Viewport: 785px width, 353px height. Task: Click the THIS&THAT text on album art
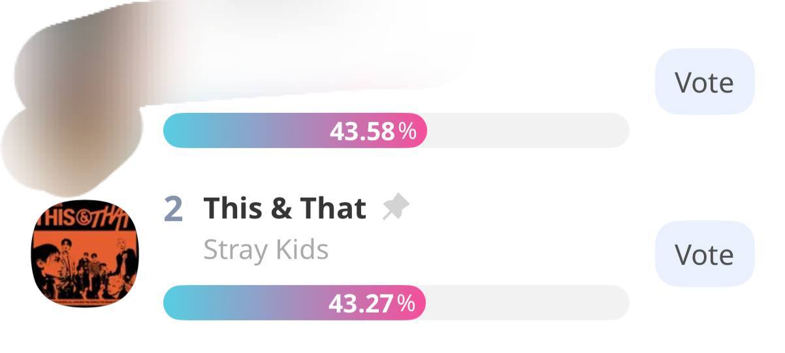coord(85,216)
